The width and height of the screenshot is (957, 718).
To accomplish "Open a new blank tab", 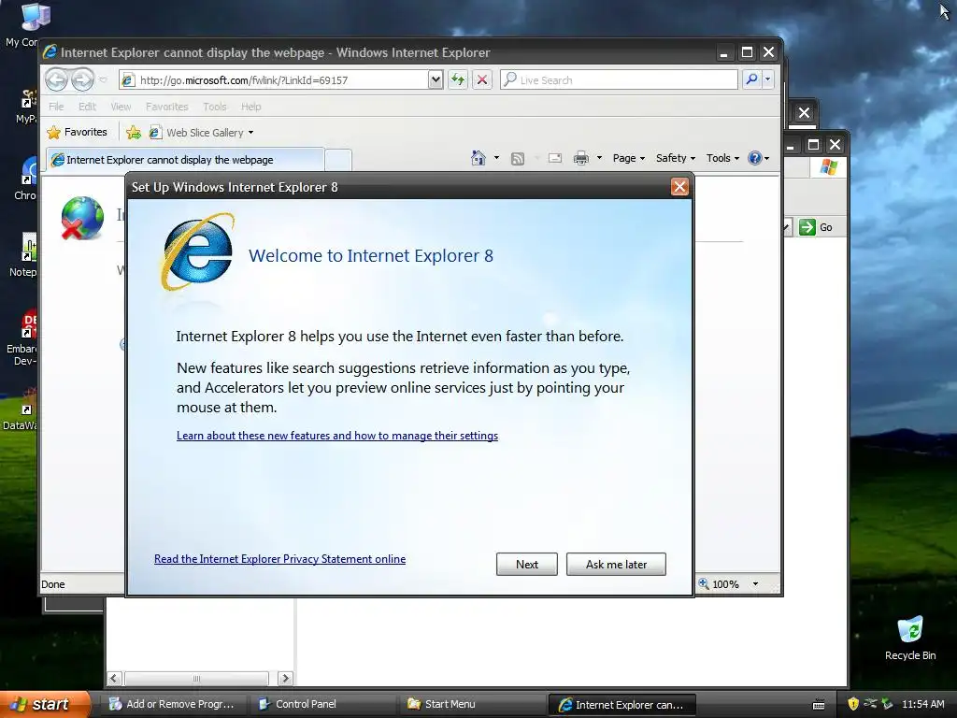I will [338, 160].
